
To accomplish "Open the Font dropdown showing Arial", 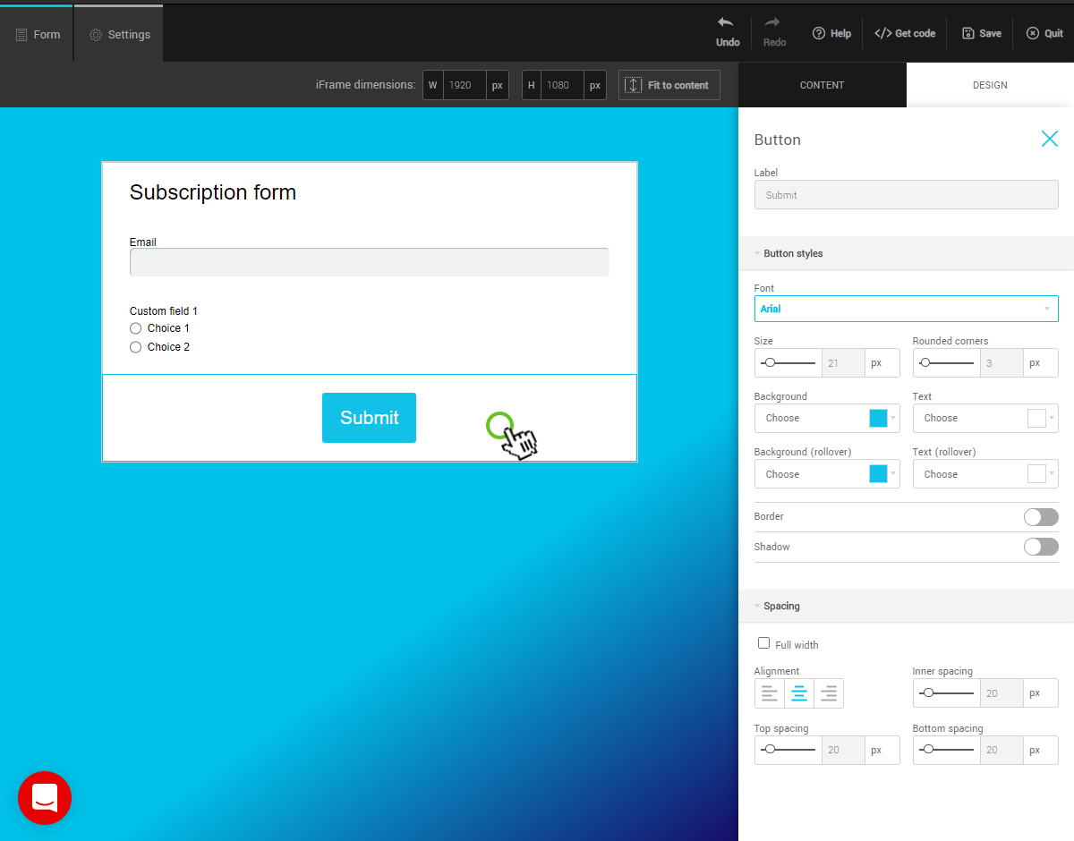I will click(906, 309).
